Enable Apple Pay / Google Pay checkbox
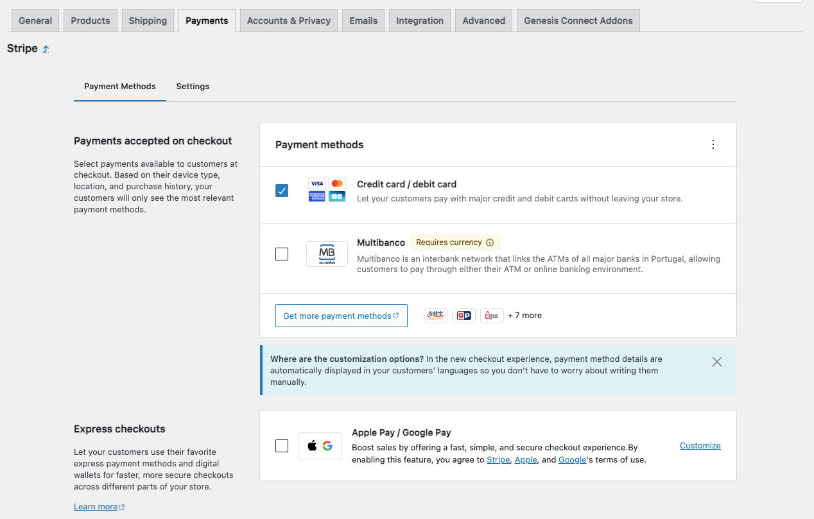814x519 pixels. (x=282, y=446)
